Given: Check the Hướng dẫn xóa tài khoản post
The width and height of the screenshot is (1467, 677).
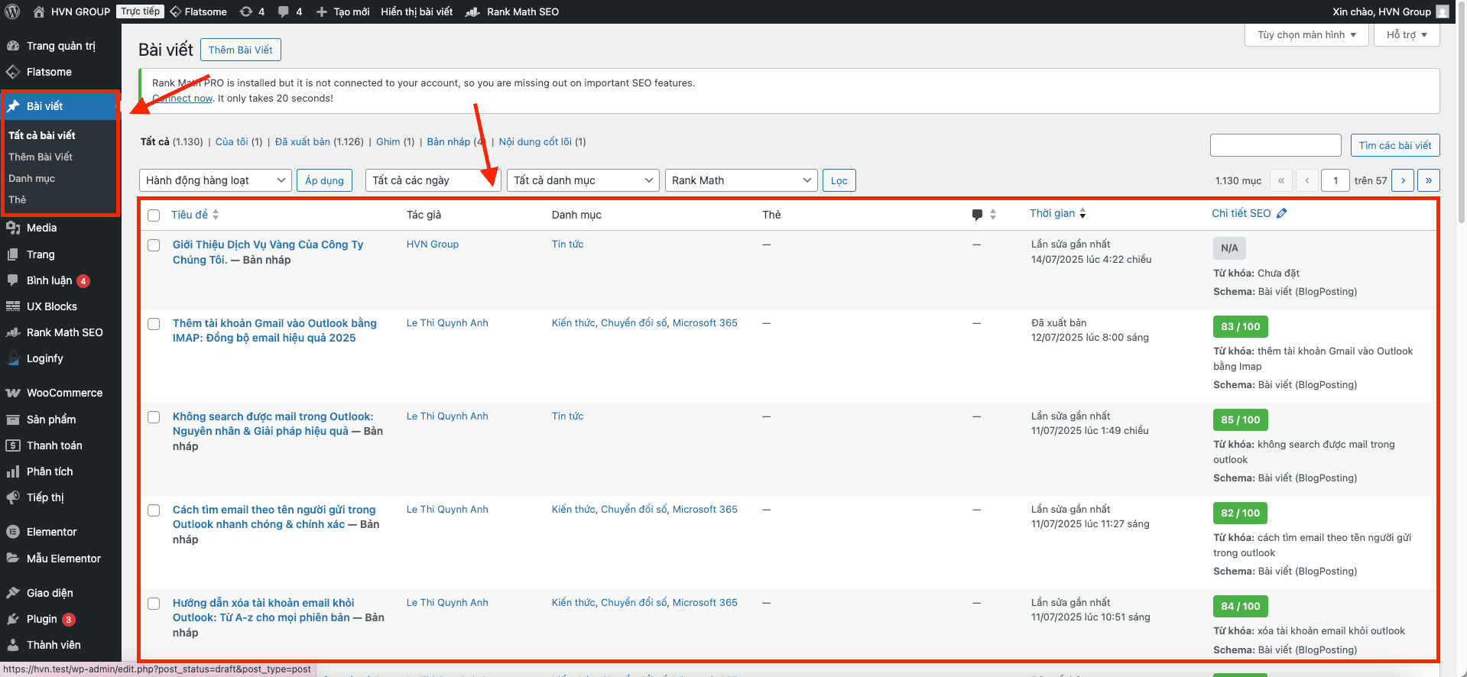Looking at the screenshot, I should pyautogui.click(x=154, y=604).
